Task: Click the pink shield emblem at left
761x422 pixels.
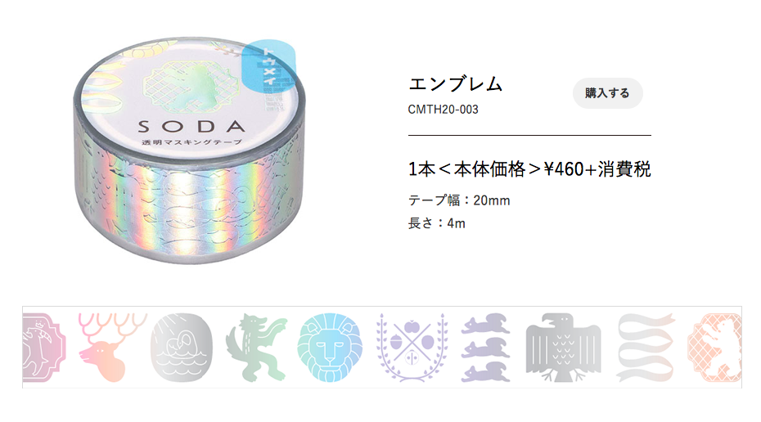Action: coord(44,348)
